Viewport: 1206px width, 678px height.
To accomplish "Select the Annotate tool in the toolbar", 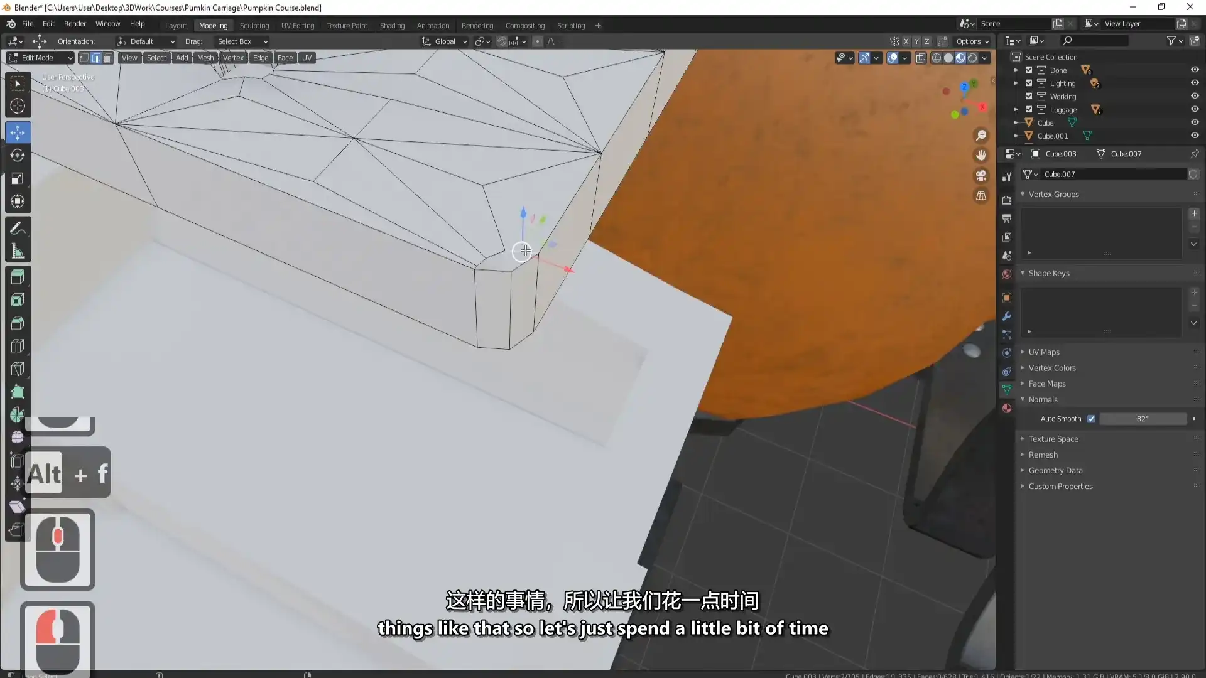I will click(18, 227).
